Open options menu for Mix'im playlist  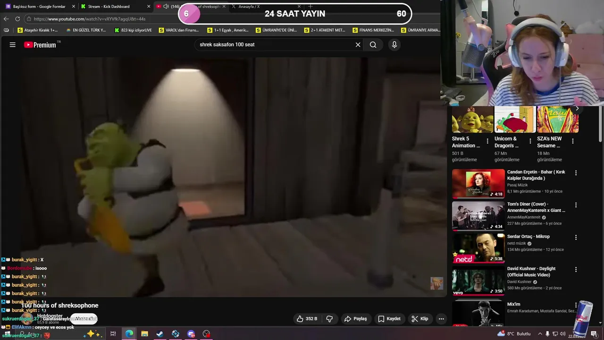[576, 305]
